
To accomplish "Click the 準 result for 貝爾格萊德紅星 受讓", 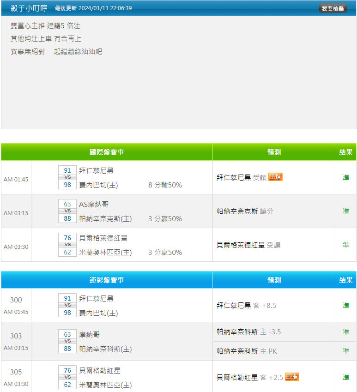I will point(346,245).
